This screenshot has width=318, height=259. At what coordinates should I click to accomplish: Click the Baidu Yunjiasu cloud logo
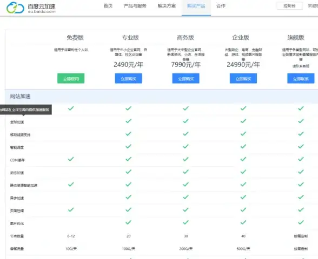(15, 8)
